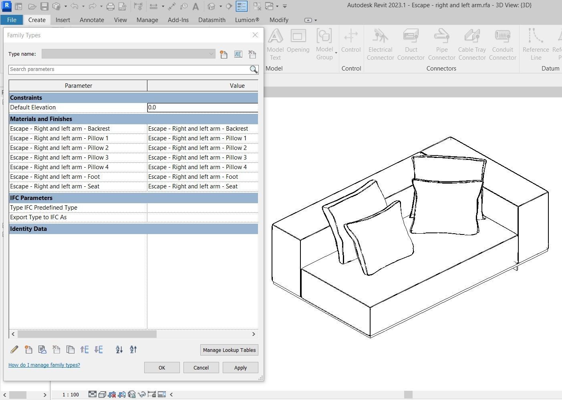Open the Customize Quick Access Toolbar dropdown
The width and height of the screenshot is (562, 400).
click(285, 6)
